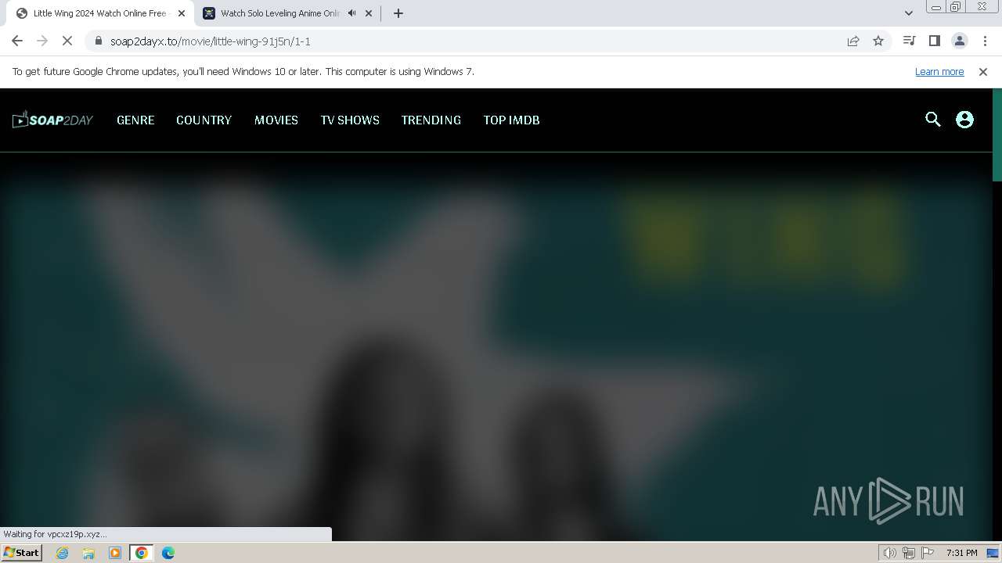Launch Internet Explorer from the taskbar
Viewport: 1002px width, 563px height.
(x=63, y=553)
